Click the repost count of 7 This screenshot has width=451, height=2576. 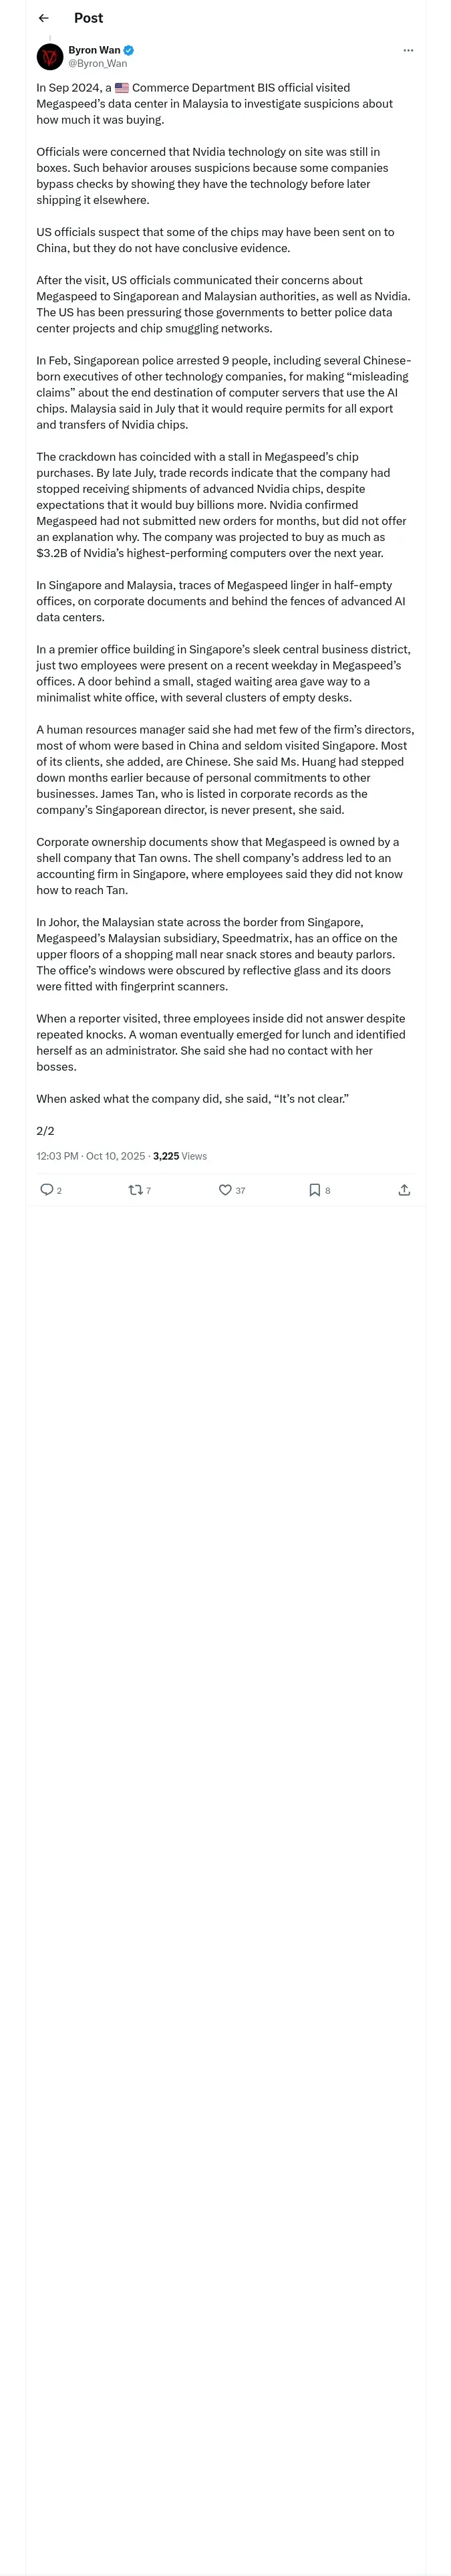[x=148, y=1190]
